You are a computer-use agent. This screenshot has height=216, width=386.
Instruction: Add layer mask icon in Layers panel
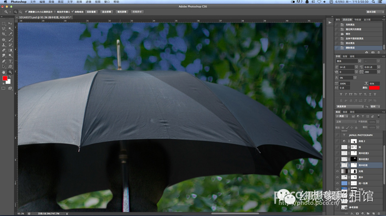tap(358, 214)
